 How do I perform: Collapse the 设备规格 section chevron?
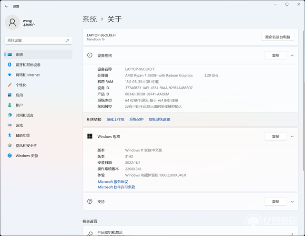pos(292,56)
